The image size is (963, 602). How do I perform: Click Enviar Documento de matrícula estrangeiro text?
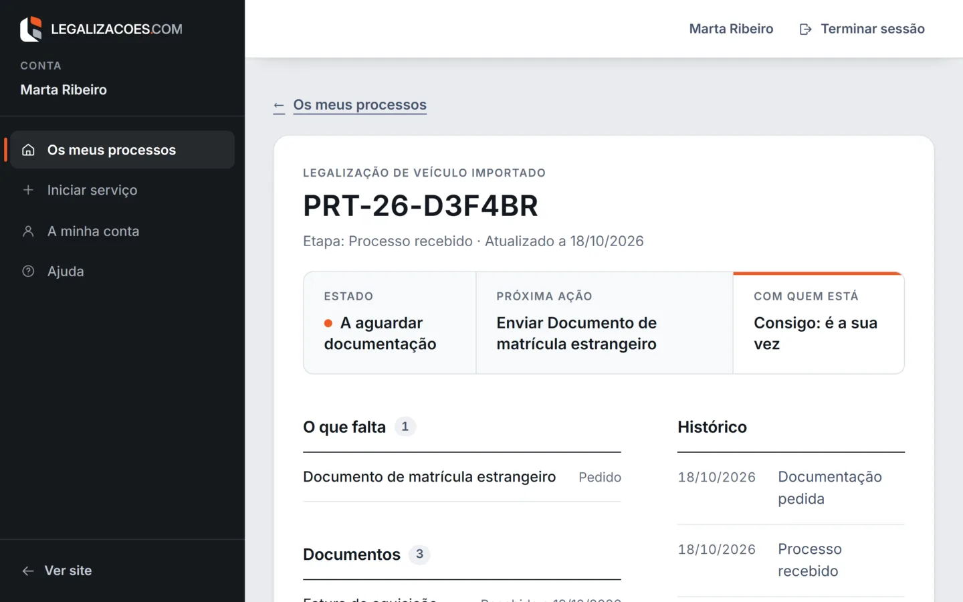[576, 333]
